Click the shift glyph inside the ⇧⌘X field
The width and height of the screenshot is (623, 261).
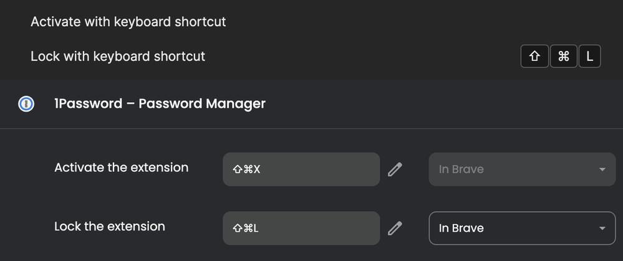[x=237, y=170]
